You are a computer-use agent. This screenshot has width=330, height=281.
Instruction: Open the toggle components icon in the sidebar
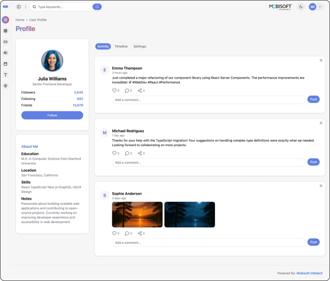[x=5, y=53]
